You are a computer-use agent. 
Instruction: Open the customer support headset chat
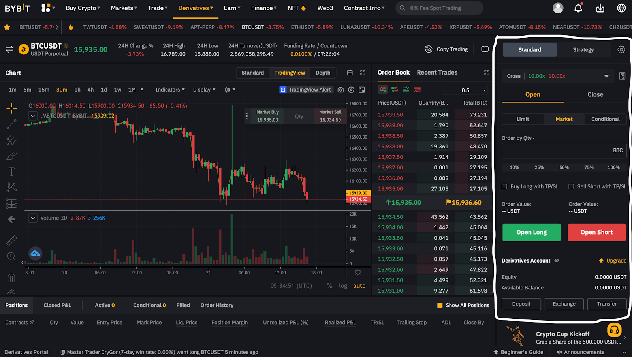pos(614,330)
